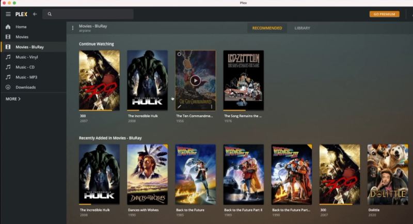Viewport: 413px width, 224px height.
Task: Select the Movies - BluRay sidebar entry
Action: coord(33,47)
